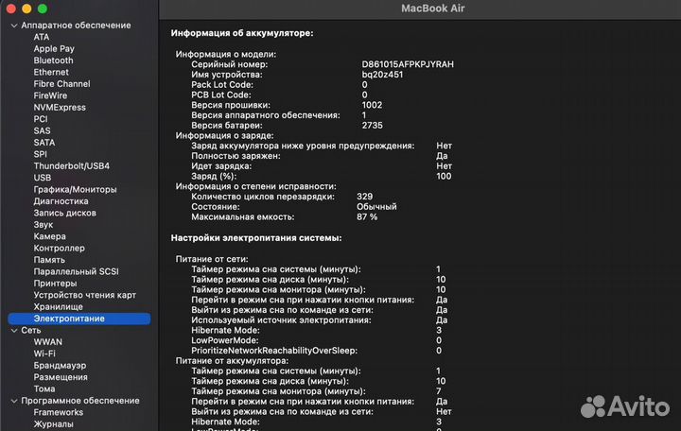The height and width of the screenshot is (431, 681).
Task: Select USB in the hardware list
Action: (43, 178)
